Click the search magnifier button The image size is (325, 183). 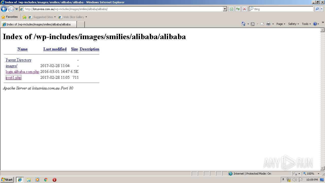(x=317, y=9)
